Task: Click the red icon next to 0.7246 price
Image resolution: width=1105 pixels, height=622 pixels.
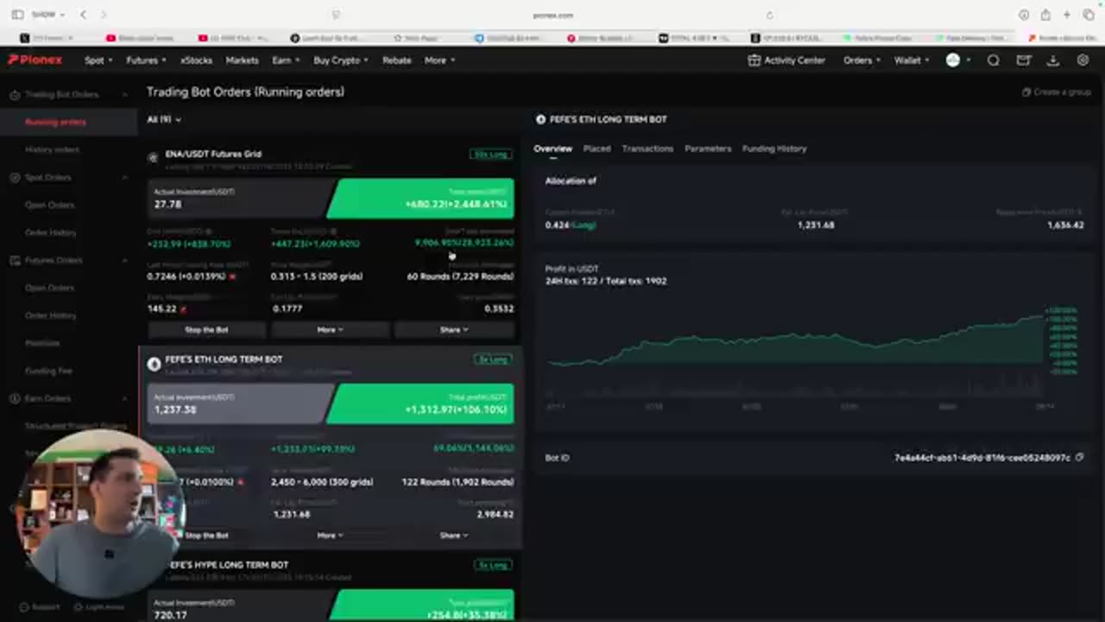Action: pos(232,276)
